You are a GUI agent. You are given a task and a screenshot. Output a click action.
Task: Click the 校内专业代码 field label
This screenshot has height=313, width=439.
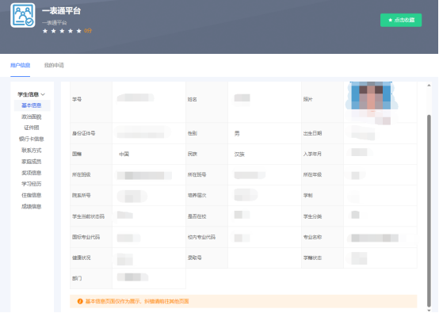pos(201,237)
